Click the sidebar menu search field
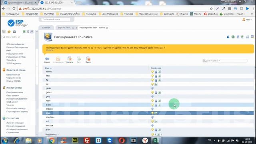Viewport: 256px width, 144px height. (18, 37)
